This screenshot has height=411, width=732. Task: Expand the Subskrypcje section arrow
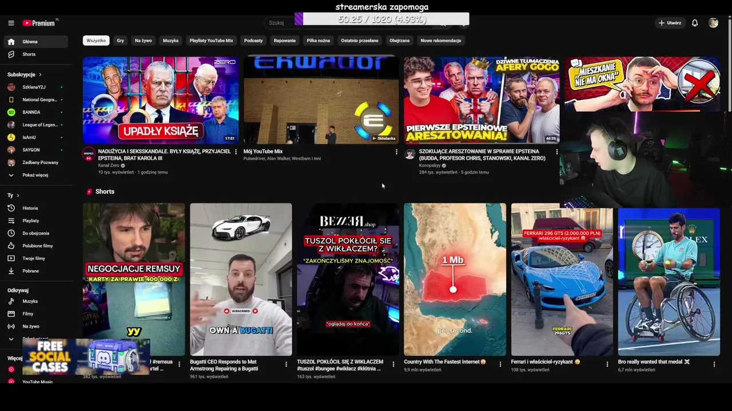tap(40, 75)
